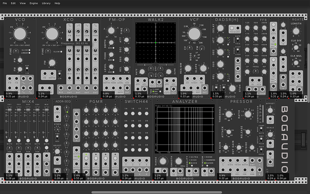Flip the DADSR(H) GATE/TRIG mode switch
Image resolution: width=310 pixels, height=194 pixels.
tap(238, 40)
